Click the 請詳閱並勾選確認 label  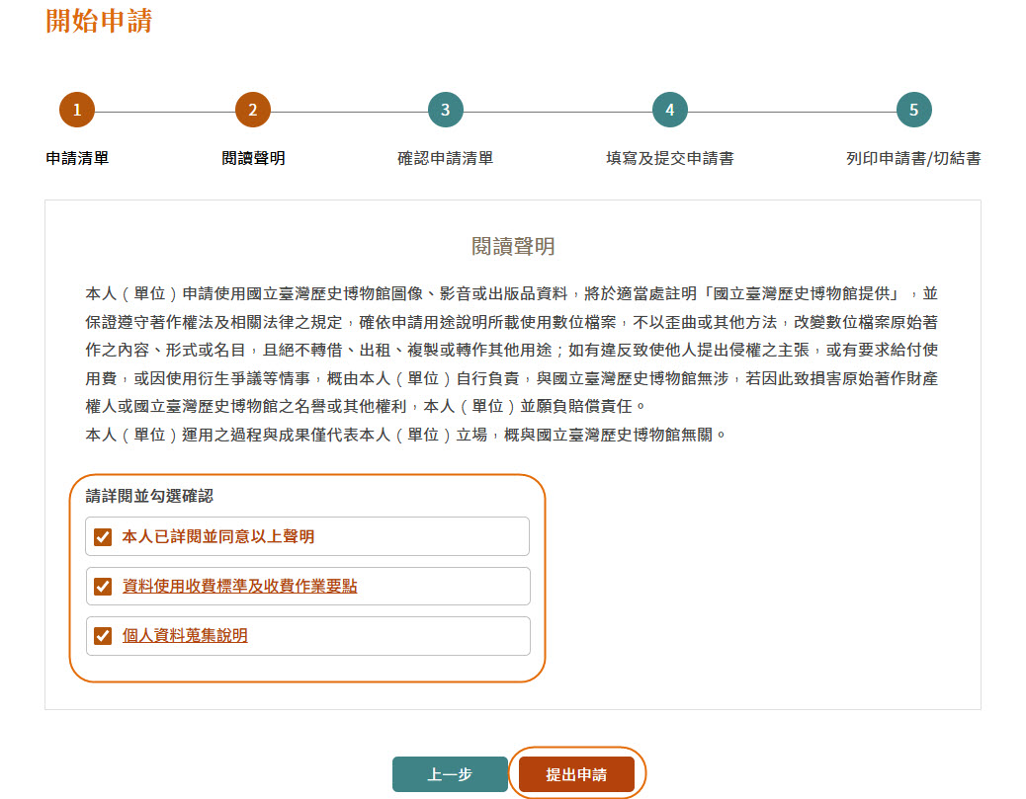pyautogui.click(x=149, y=496)
